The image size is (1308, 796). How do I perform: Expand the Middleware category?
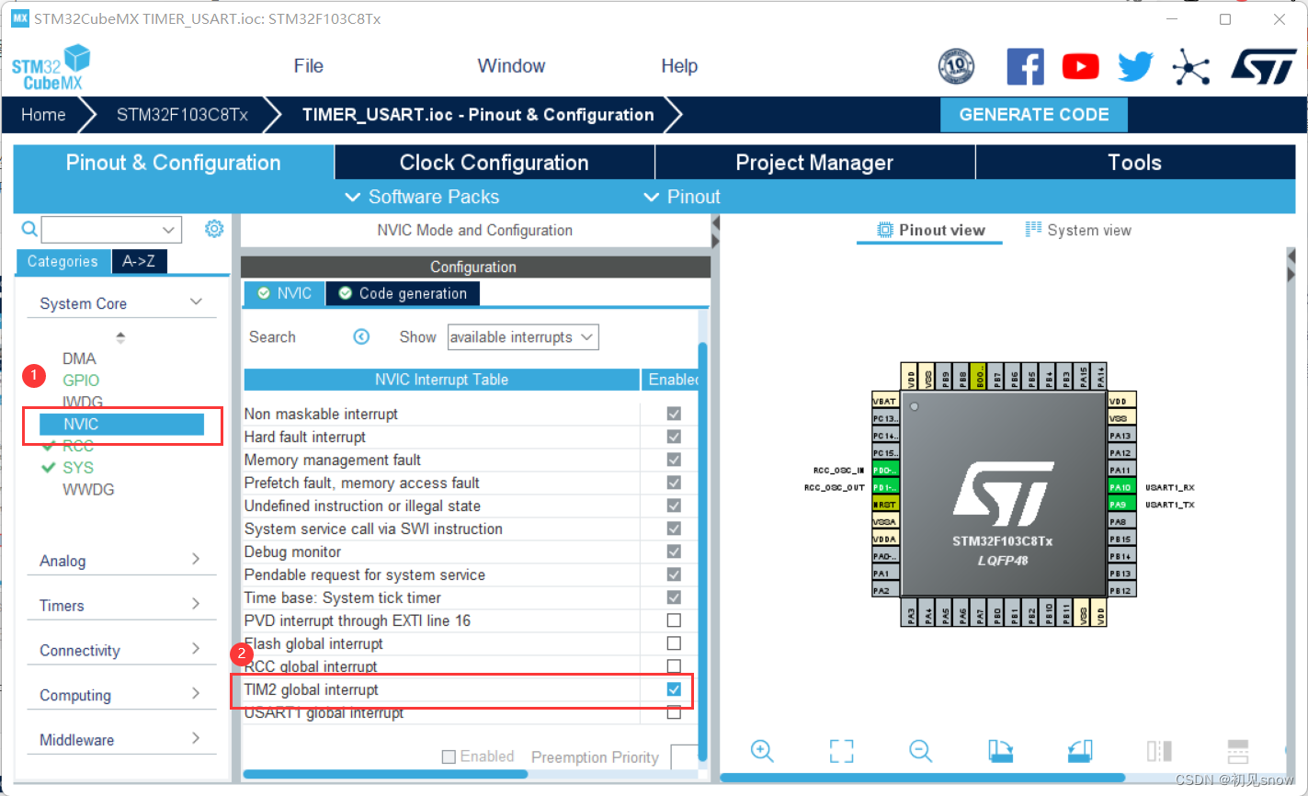pos(196,738)
